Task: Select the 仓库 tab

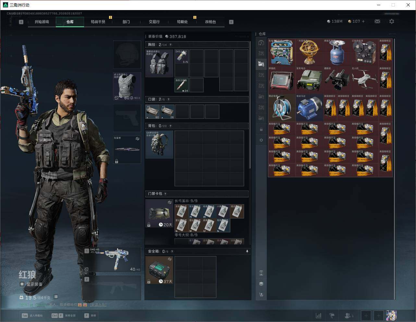Action: [70, 22]
